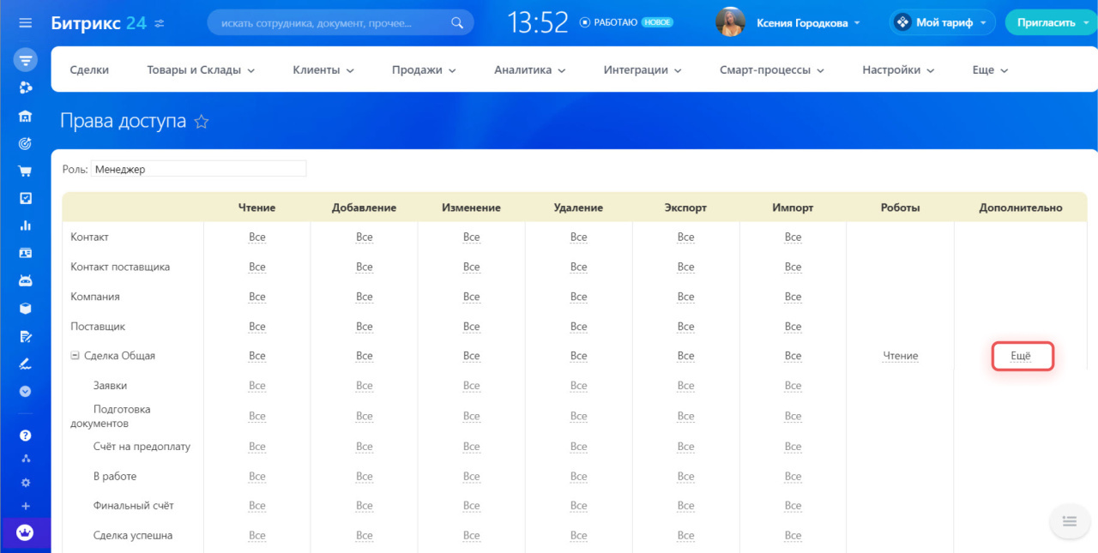This screenshot has width=1098, height=553.
Task: Change Импорт permission for Заявки
Action: 793,386
